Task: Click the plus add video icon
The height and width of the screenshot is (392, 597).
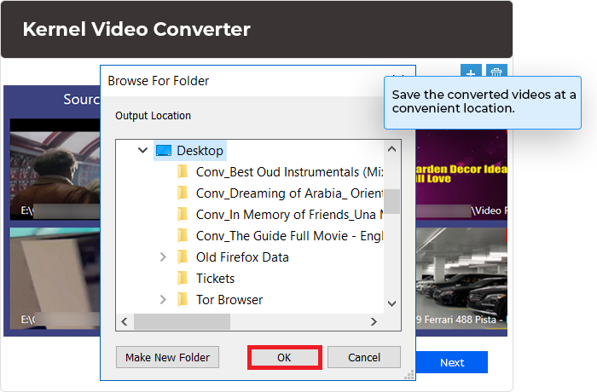Action: [x=471, y=71]
